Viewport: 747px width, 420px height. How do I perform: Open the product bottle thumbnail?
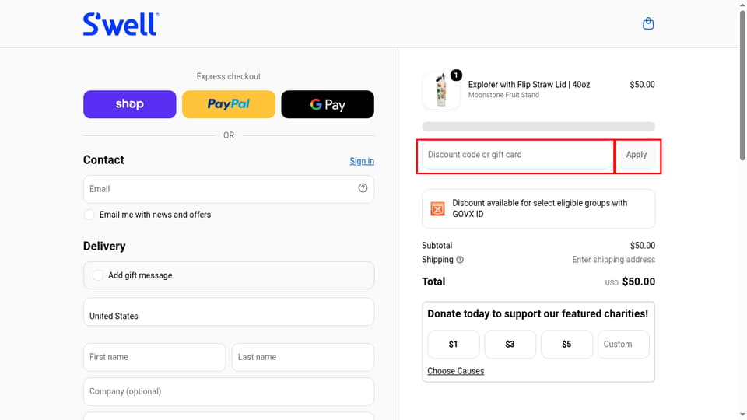pyautogui.click(x=440, y=90)
